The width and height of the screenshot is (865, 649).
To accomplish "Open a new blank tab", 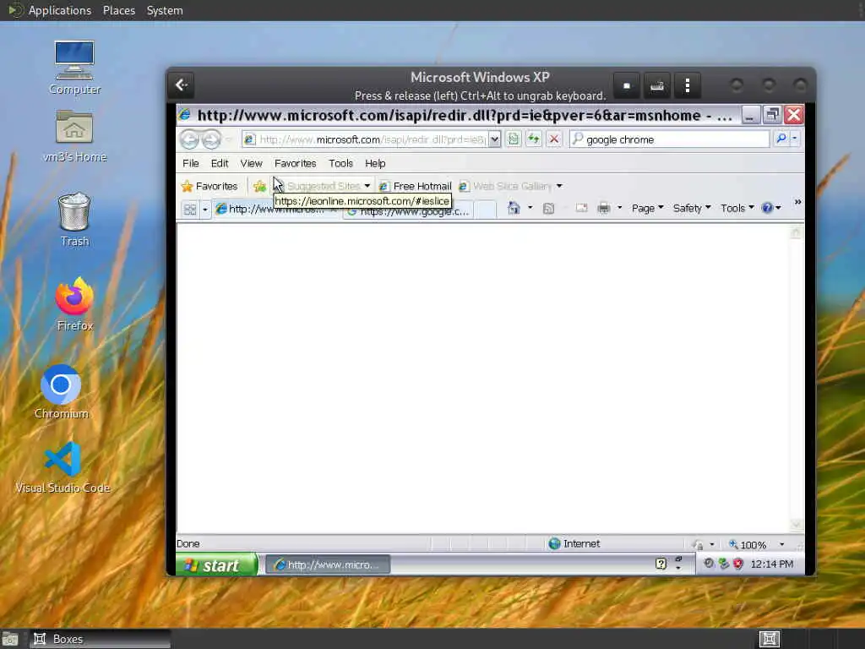I will (486, 210).
